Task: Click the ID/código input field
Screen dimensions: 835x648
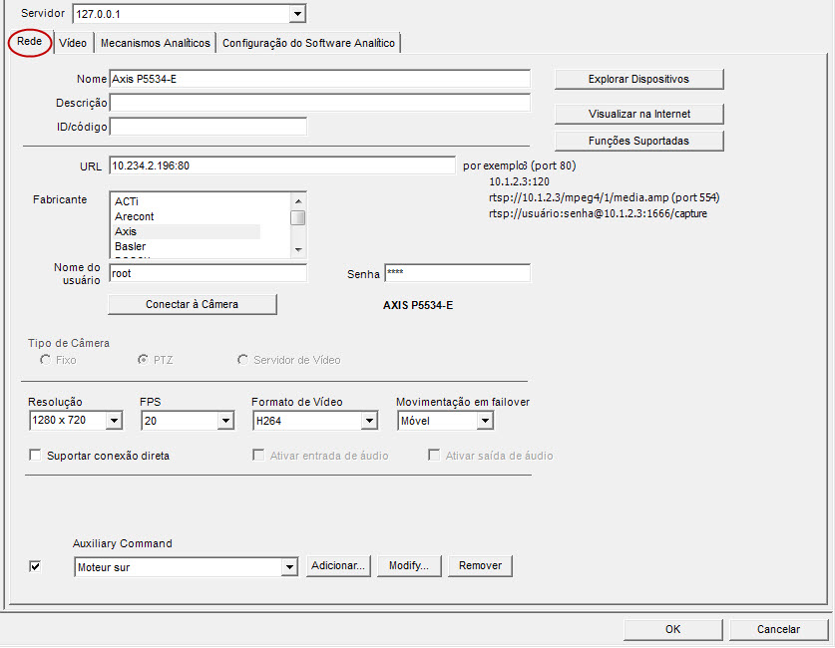Action: (x=209, y=127)
